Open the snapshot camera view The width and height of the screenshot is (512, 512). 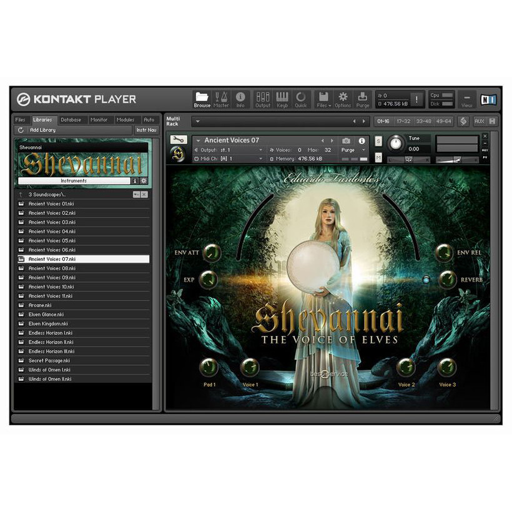[x=346, y=140]
